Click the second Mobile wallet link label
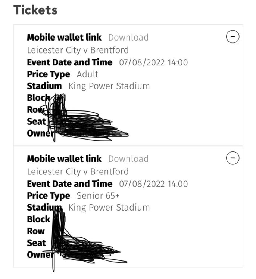Screen dimensions: 256x279 pyautogui.click(x=64, y=159)
